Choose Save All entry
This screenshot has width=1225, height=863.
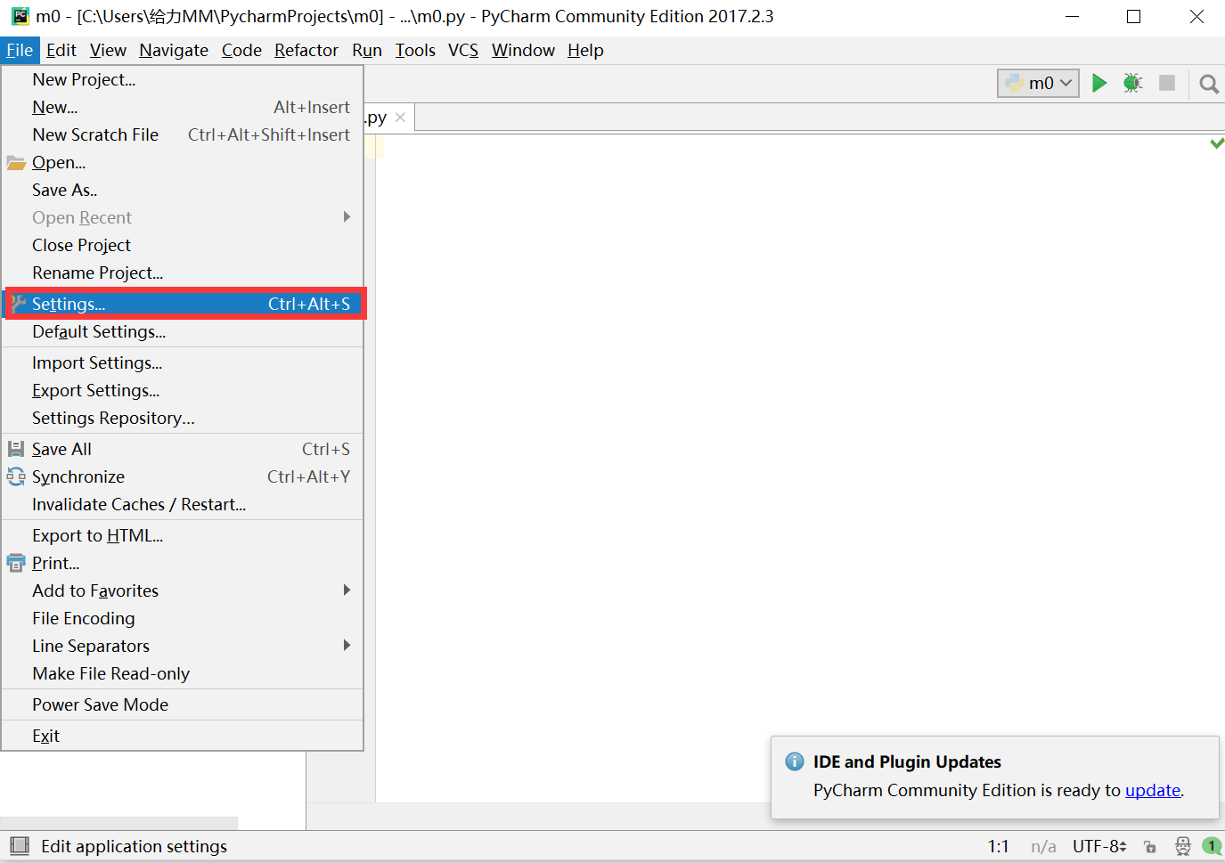[183, 449]
